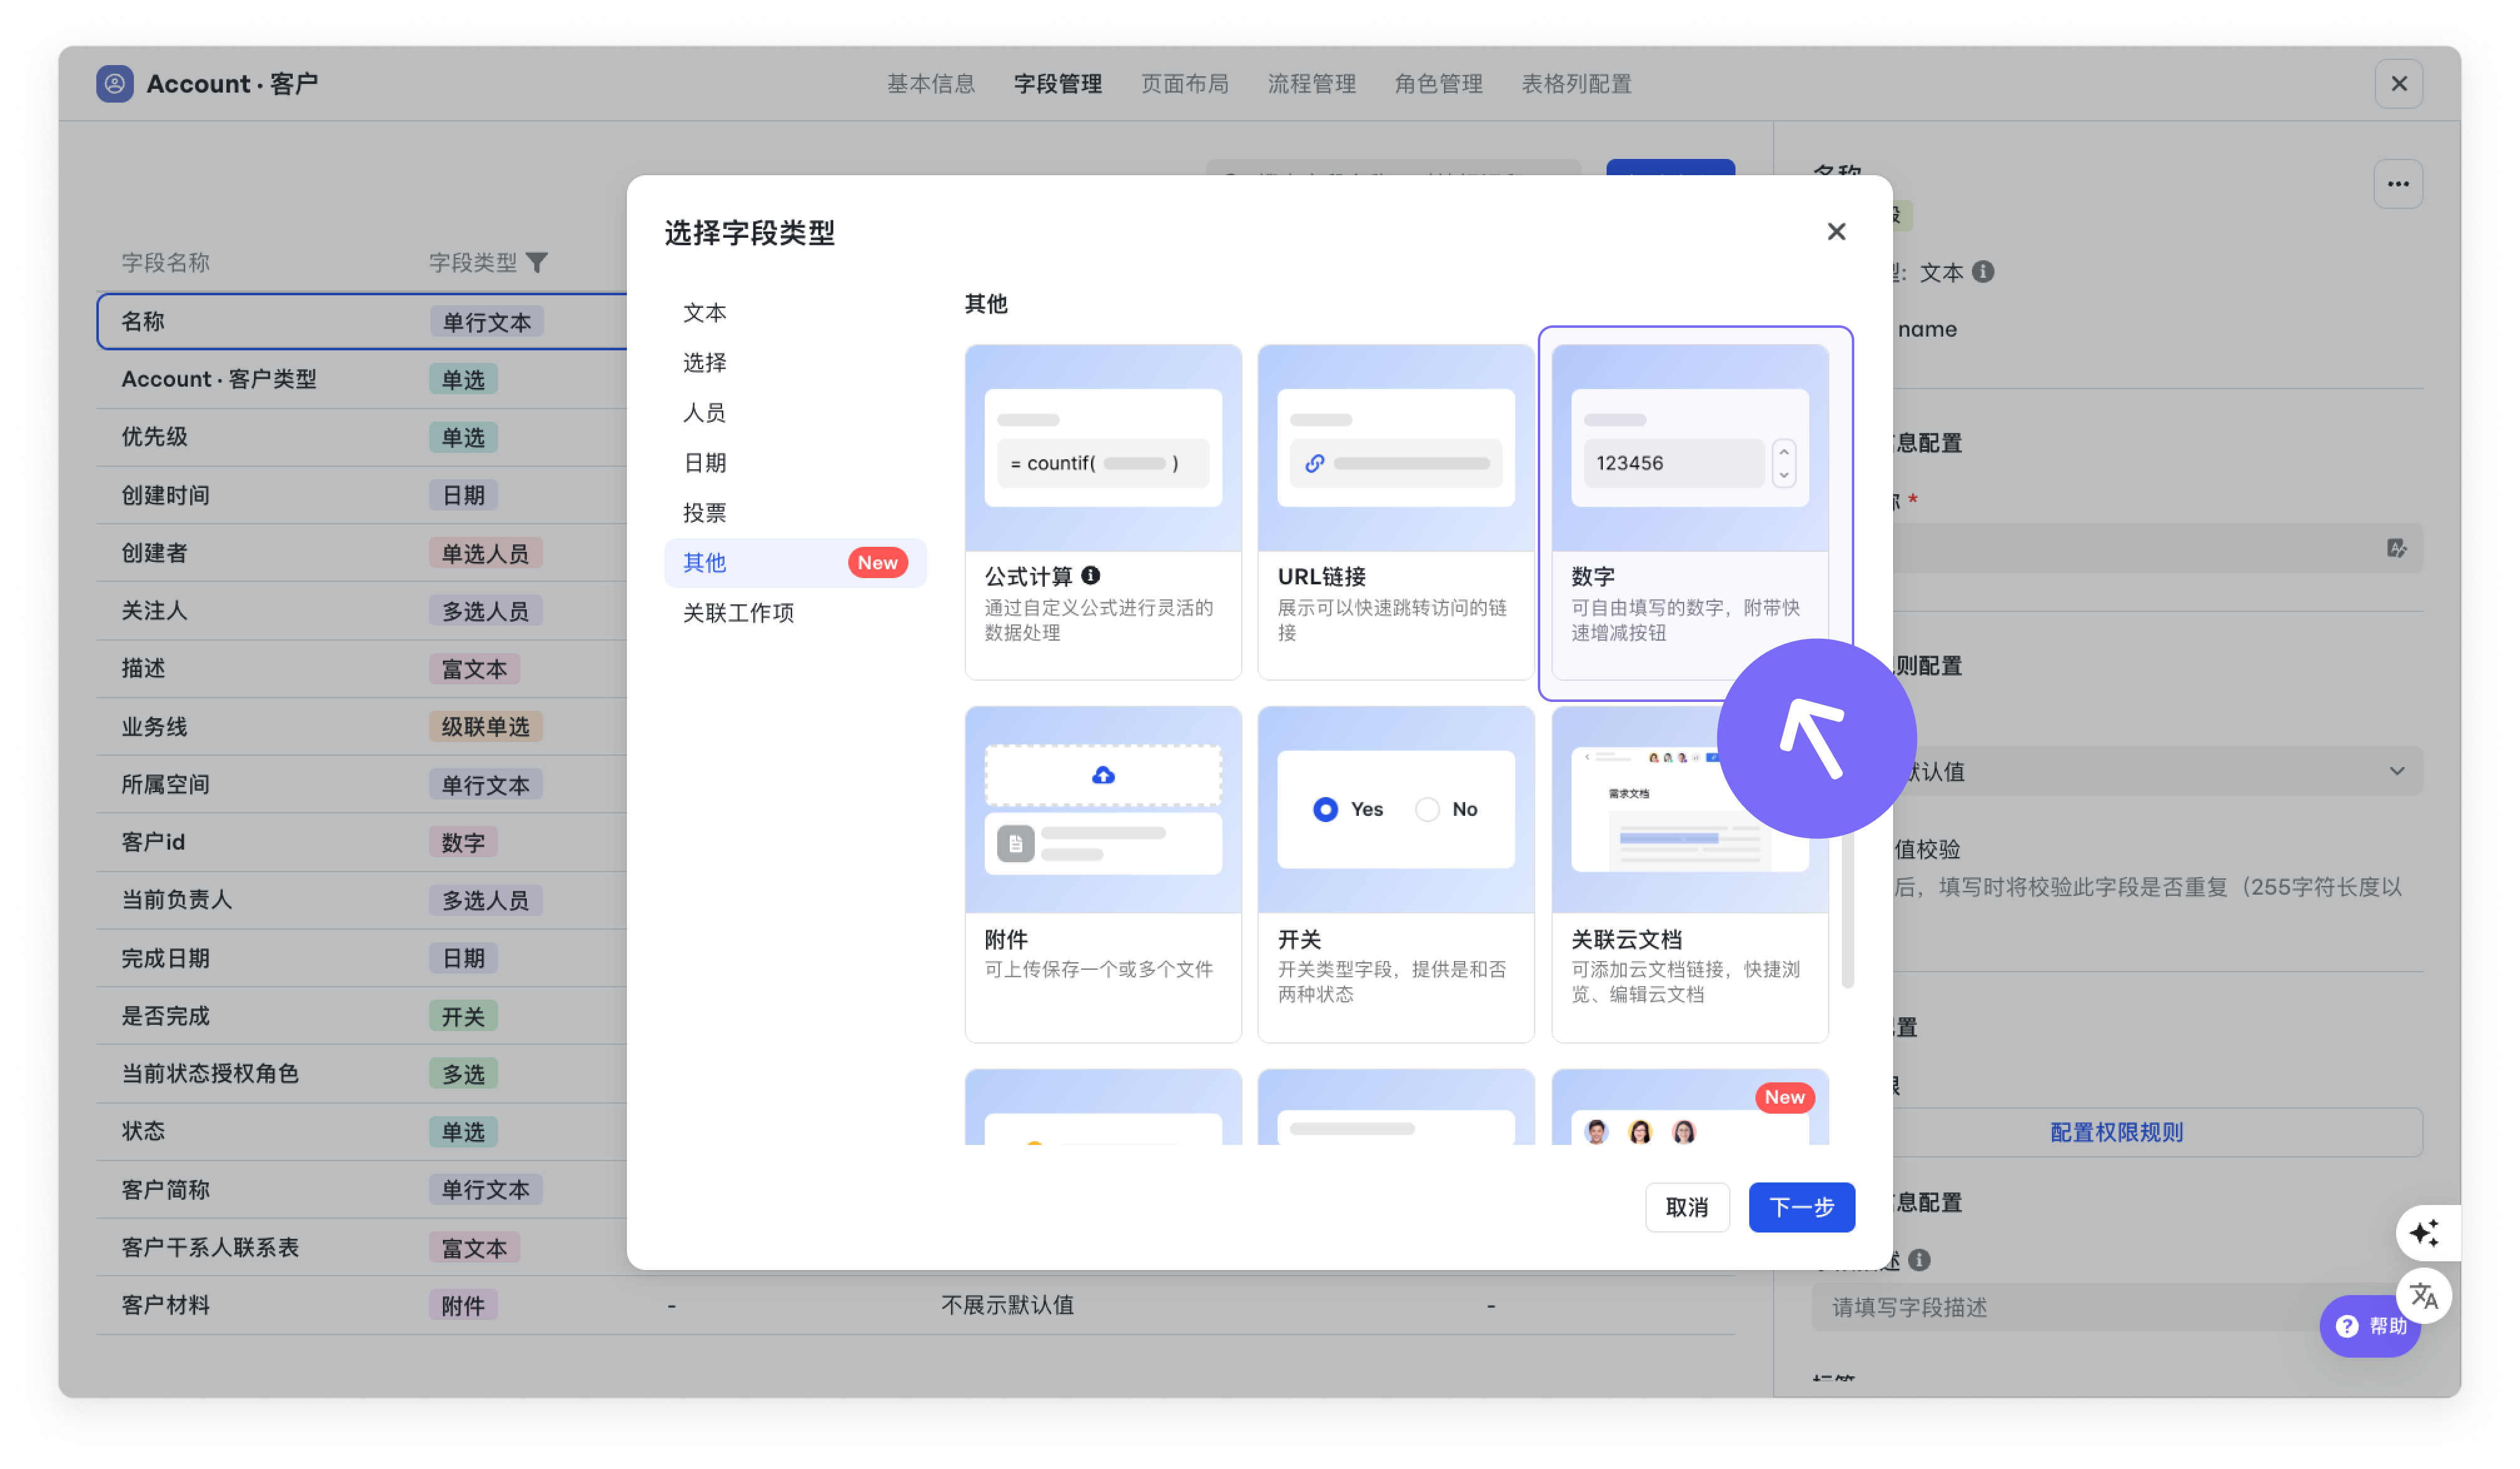
Task: Select 关联工作项 category in dialog sidebar
Action: coord(795,613)
